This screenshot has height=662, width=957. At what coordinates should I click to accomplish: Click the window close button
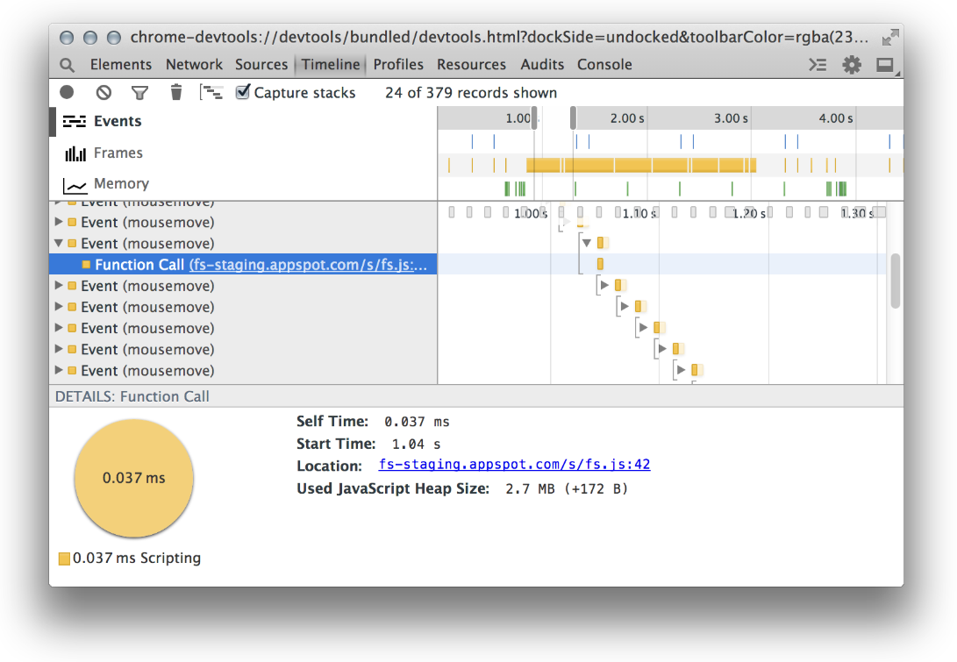click(67, 38)
